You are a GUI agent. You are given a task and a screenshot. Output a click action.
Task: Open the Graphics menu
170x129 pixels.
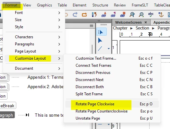pos(44,5)
